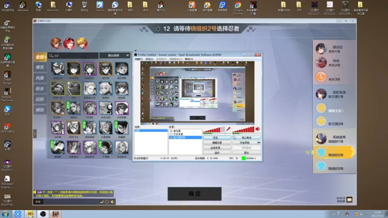Open the dropdown arrow beside 开始录制 in OBS
Image resolution: width=388 pixels, height=218 pixels.
click(259, 142)
